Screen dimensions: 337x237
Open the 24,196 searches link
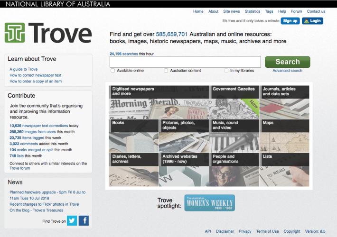pyautogui.click(x=124, y=54)
